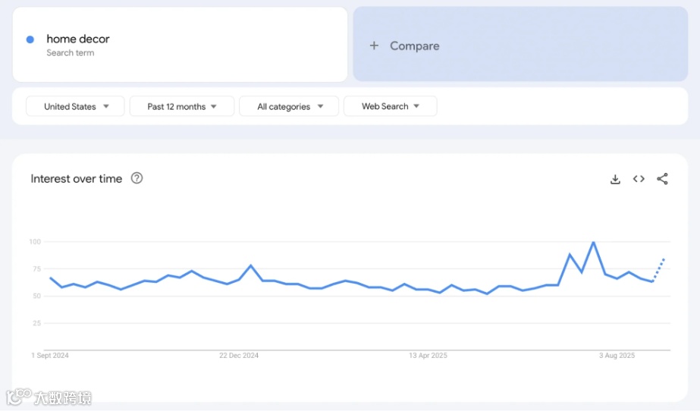Open the All categories dropdown
Image resolution: width=700 pixels, height=411 pixels.
[290, 107]
